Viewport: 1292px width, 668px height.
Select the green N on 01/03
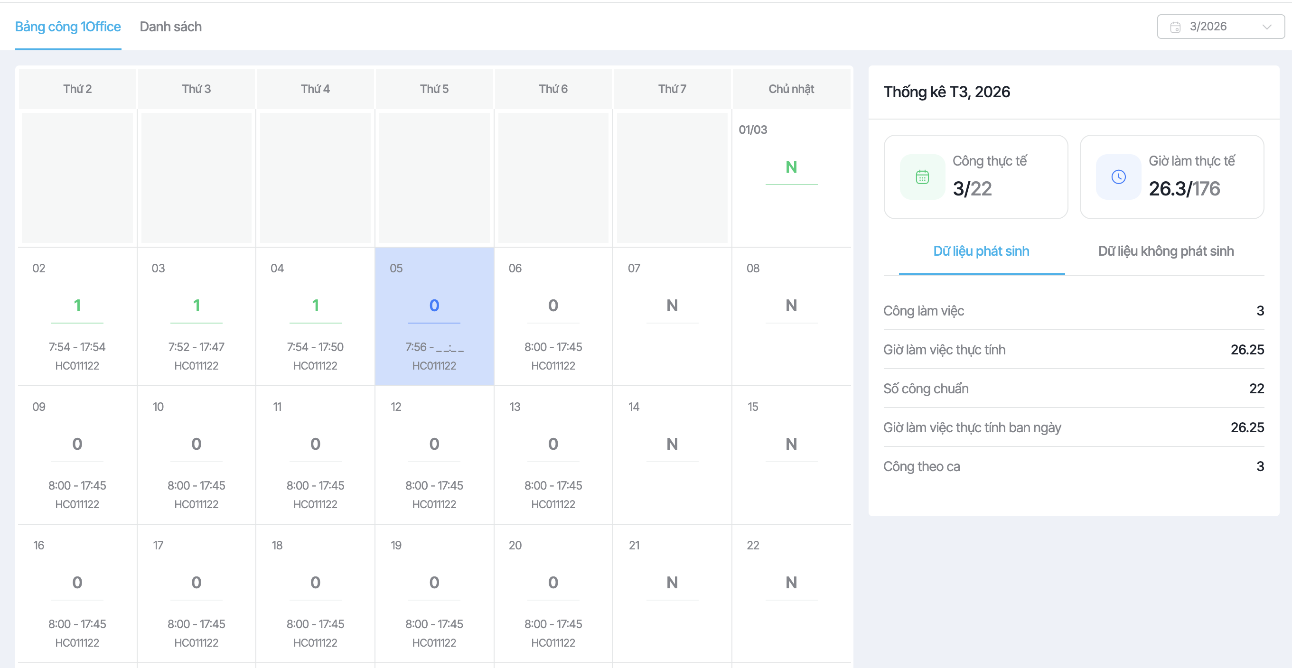click(791, 167)
